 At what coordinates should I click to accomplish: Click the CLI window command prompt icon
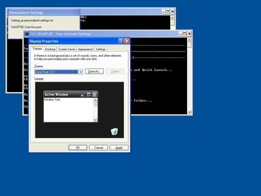click(27, 34)
